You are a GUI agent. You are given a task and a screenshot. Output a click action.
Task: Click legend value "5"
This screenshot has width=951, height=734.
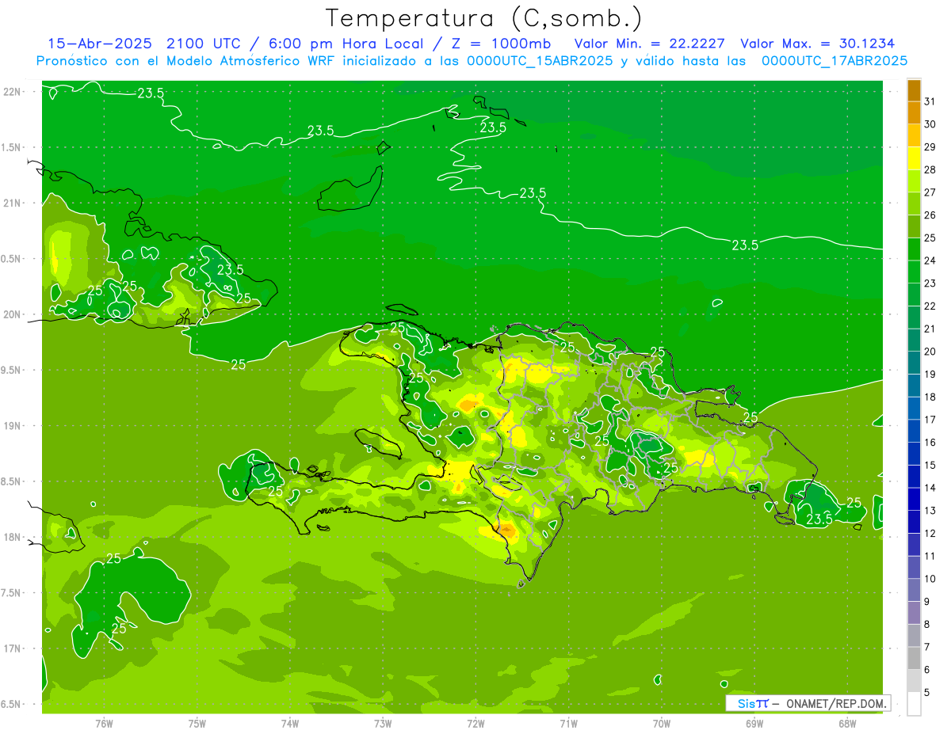(927, 693)
